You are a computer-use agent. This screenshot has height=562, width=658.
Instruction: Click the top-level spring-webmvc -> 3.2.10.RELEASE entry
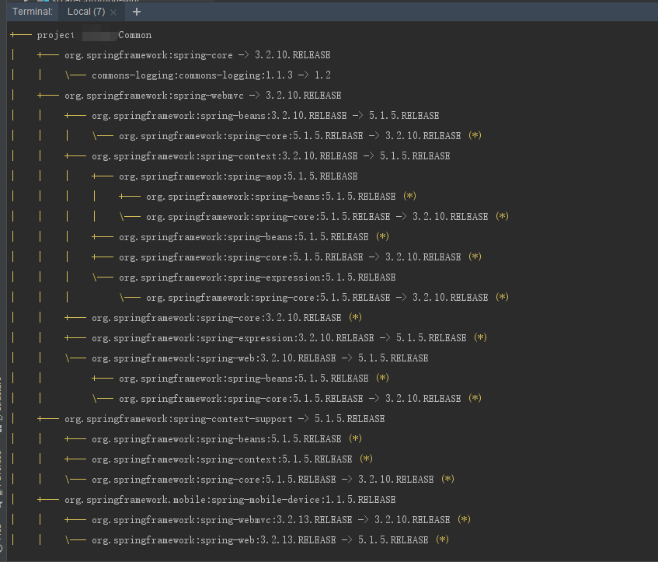(203, 96)
